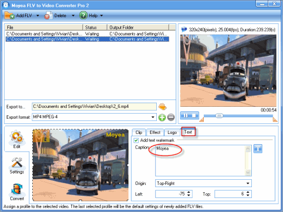The height and width of the screenshot is (212, 283).
Task: Expand the Help dropdown arrow
Action: (101, 16)
